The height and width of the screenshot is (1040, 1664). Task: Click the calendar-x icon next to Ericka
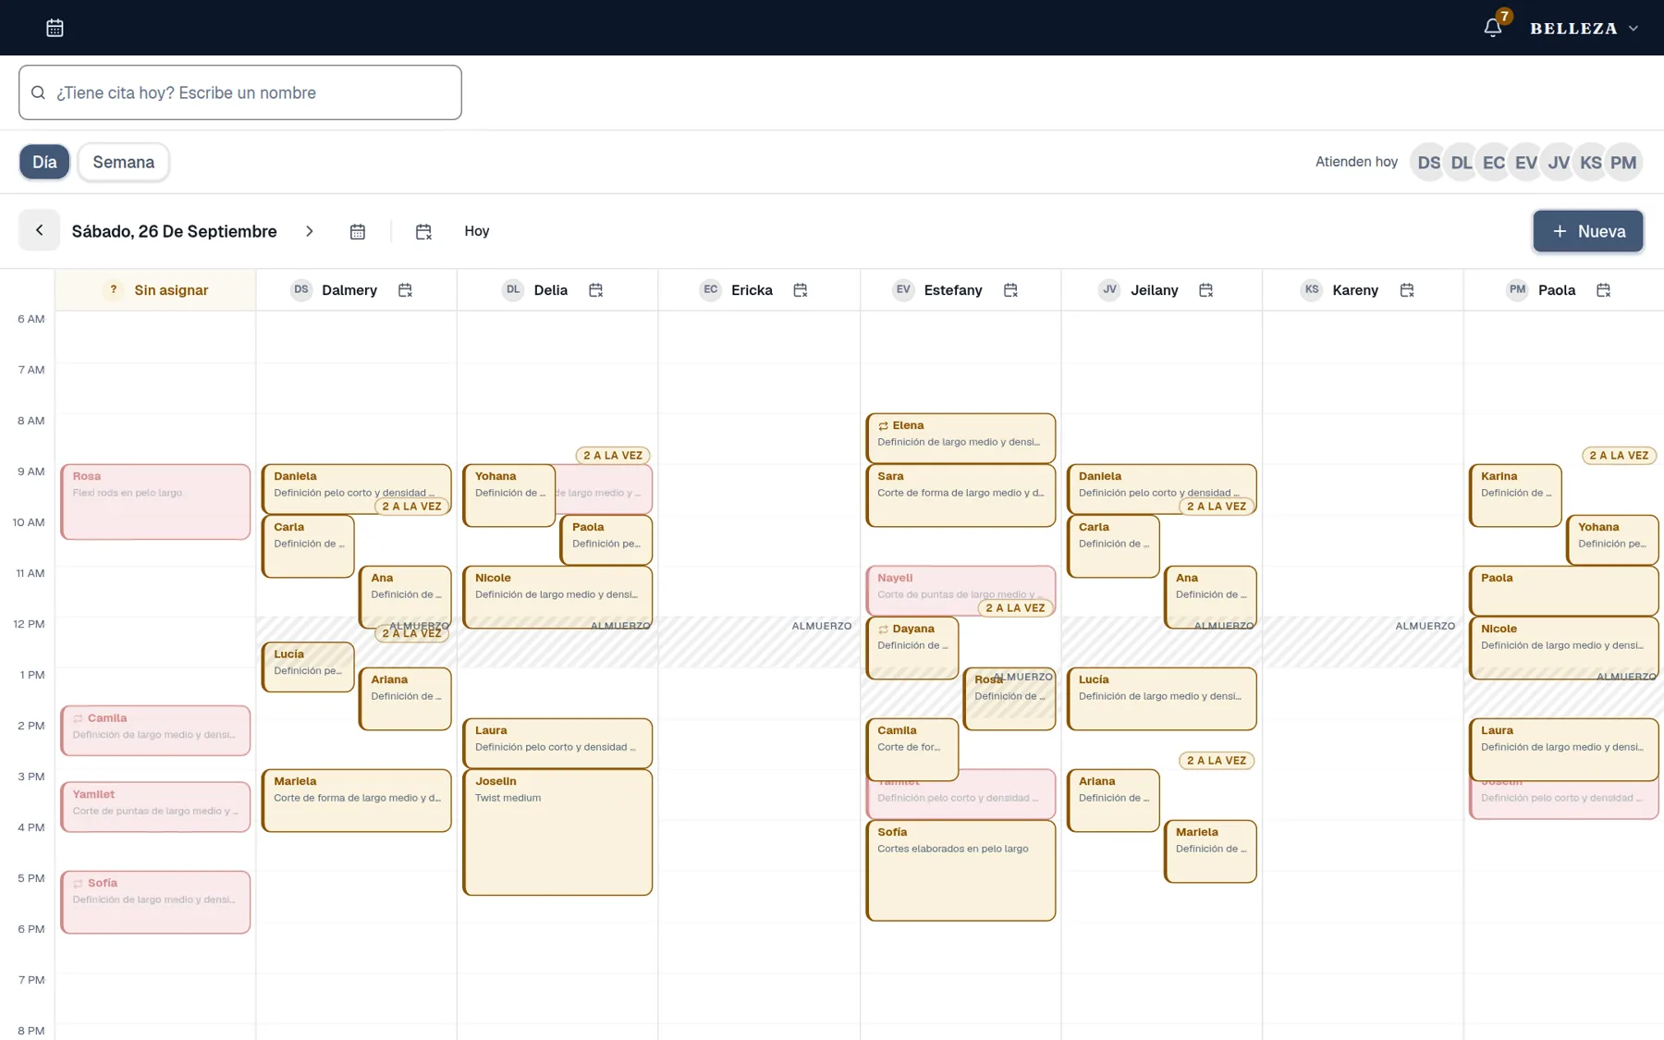pos(801,290)
